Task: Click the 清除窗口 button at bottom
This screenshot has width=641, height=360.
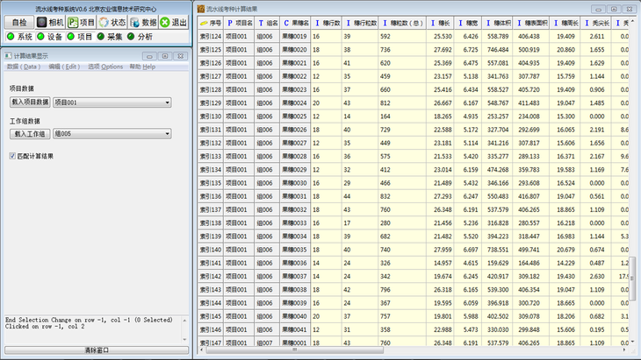Action: (x=96, y=350)
